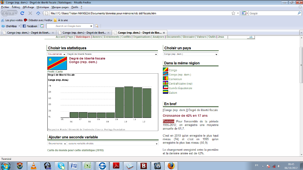Open Adobe Reader from the taskbar
The height and width of the screenshot is (170, 303).
[116, 165]
